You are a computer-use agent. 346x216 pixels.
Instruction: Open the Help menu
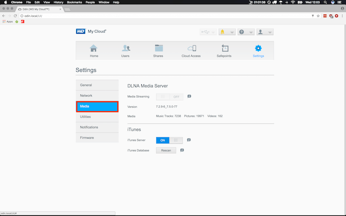point(116,2)
